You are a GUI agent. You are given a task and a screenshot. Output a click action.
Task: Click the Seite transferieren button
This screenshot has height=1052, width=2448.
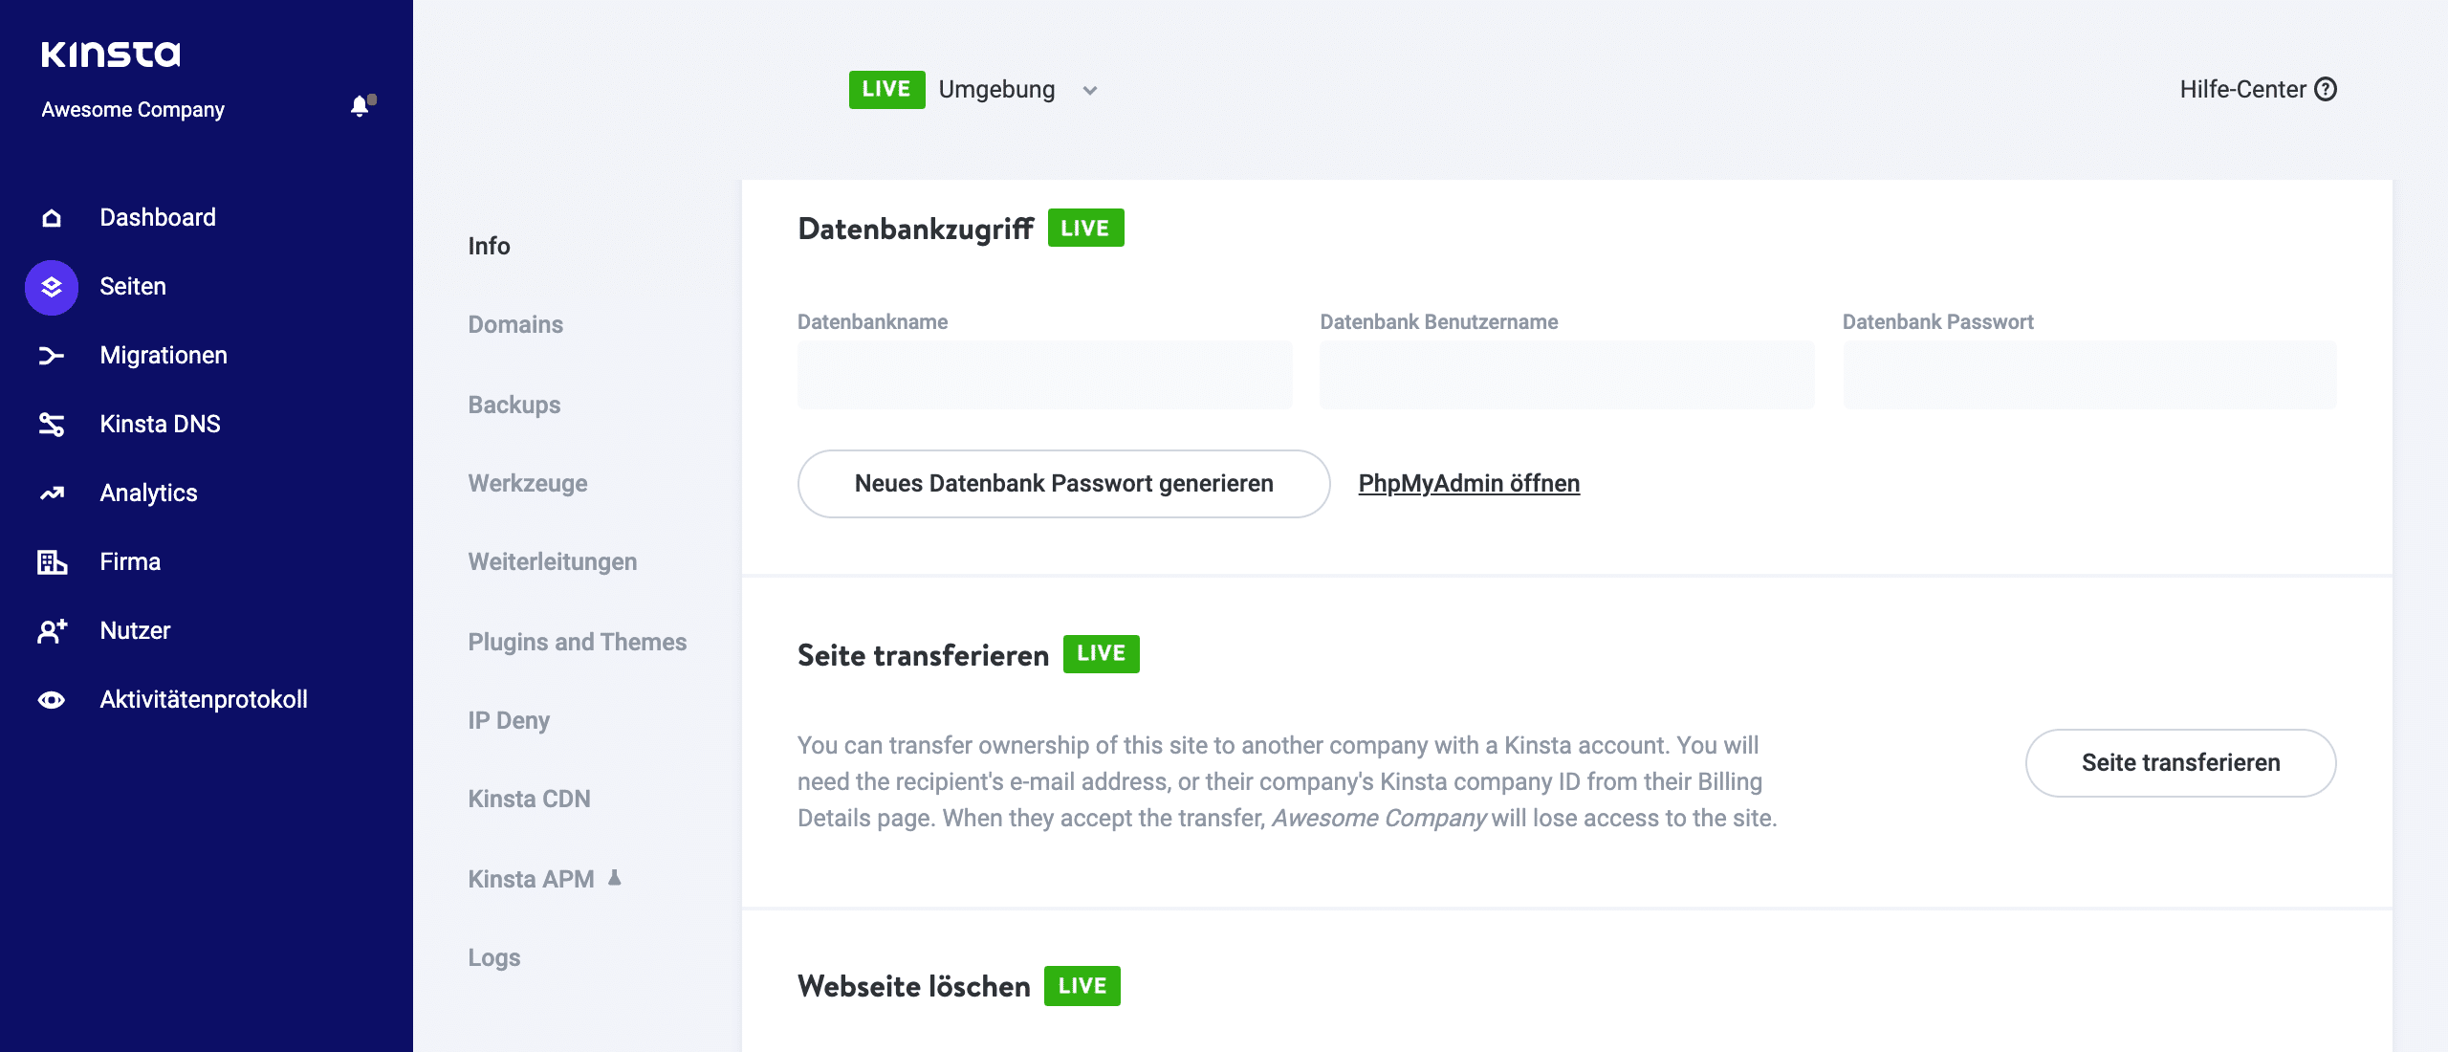click(x=2180, y=762)
